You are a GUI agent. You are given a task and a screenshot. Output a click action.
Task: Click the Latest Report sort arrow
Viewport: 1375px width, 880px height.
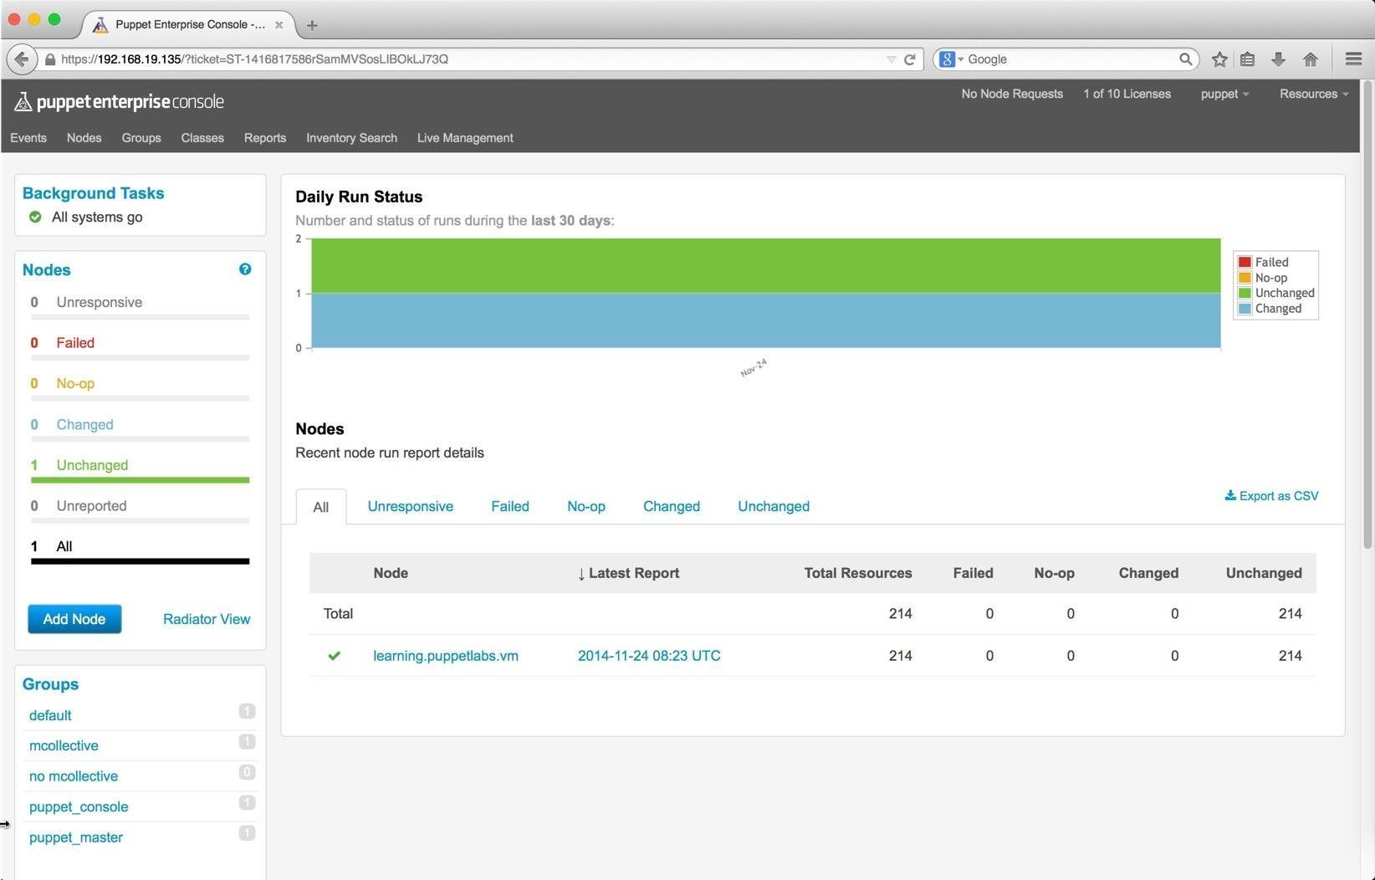(581, 574)
